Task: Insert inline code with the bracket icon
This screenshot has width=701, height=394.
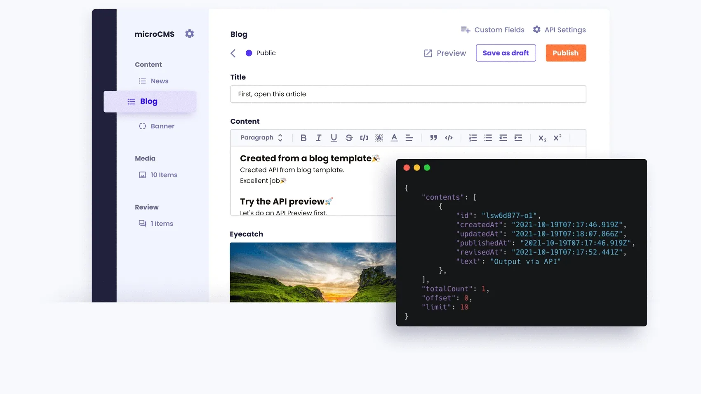Action: (364, 138)
